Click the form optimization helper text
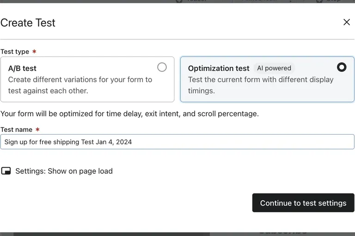 [129, 113]
